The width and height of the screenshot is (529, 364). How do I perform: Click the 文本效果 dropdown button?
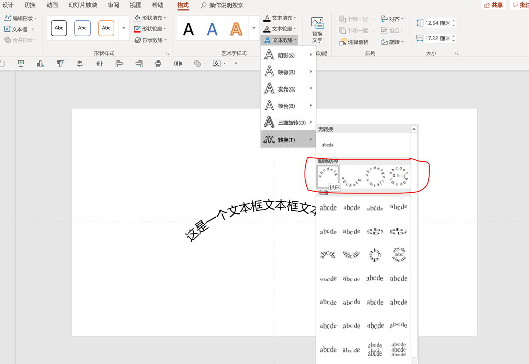pyautogui.click(x=280, y=40)
